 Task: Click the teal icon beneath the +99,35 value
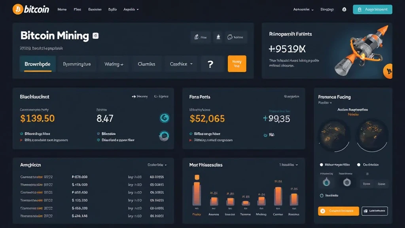coord(265,135)
